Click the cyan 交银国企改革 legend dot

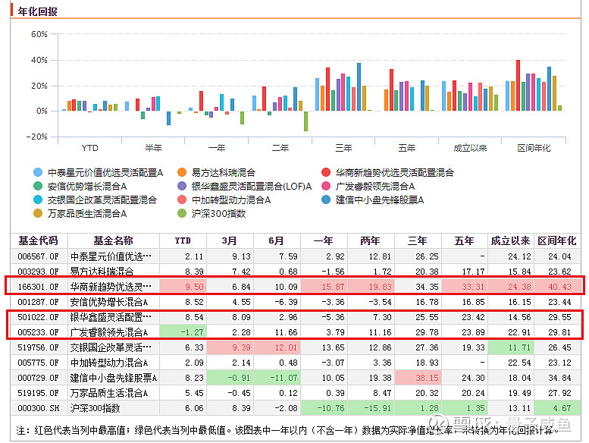(38, 200)
